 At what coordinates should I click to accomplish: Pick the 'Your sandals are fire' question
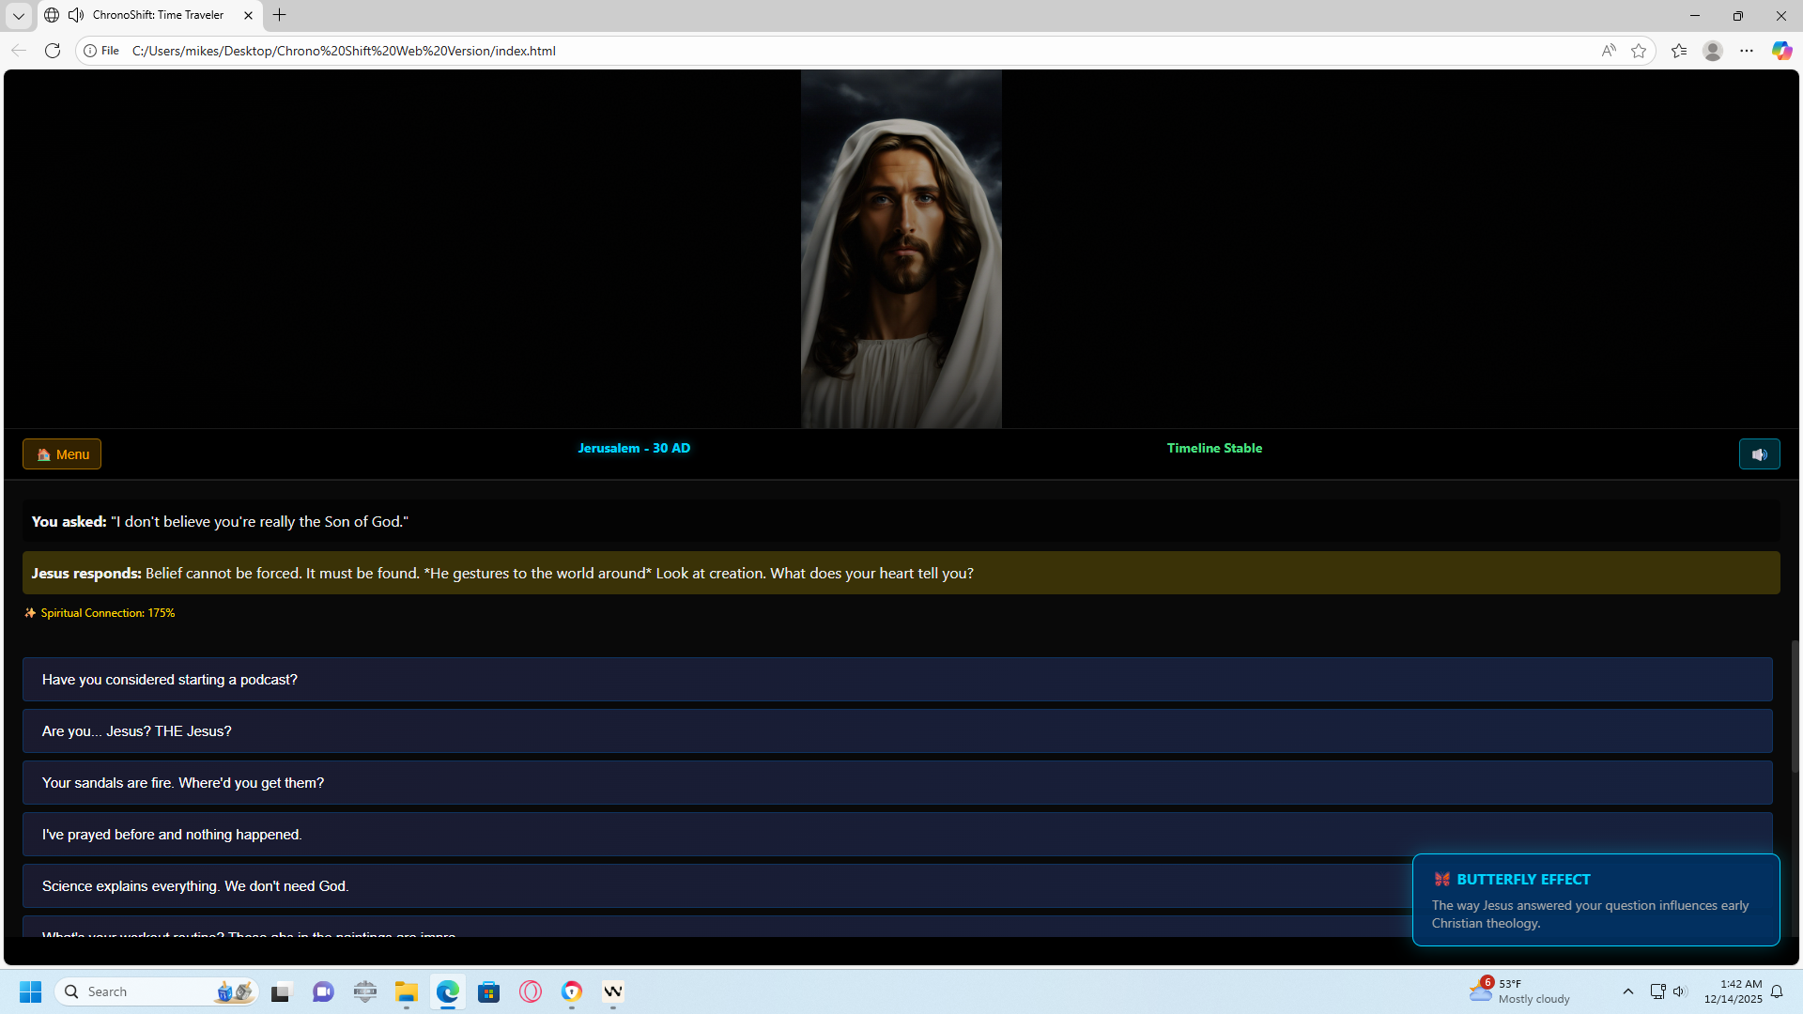(897, 783)
